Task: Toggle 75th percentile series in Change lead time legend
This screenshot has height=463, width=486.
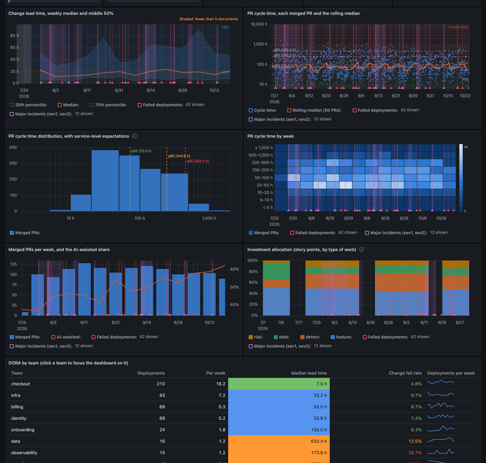Action: [111, 105]
